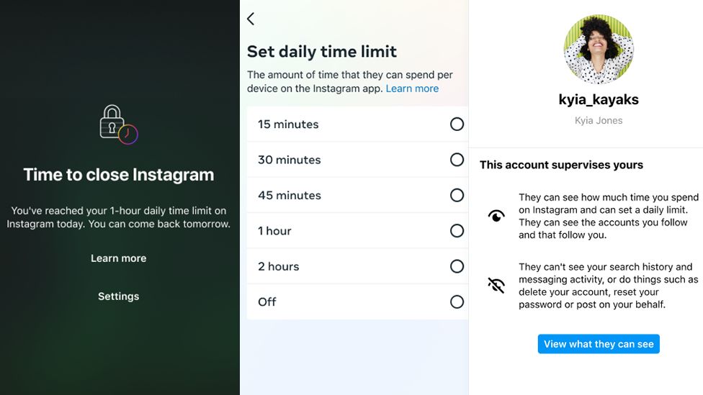
Task: Click the open eye icon
Action: [496, 216]
